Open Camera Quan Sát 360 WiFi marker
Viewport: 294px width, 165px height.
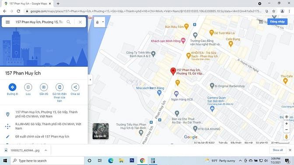click(x=212, y=109)
